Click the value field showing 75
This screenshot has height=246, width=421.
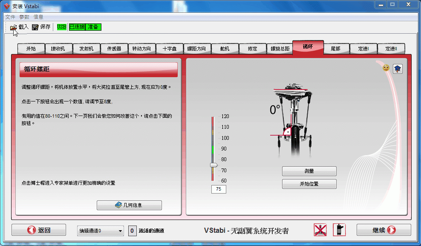click(219, 189)
